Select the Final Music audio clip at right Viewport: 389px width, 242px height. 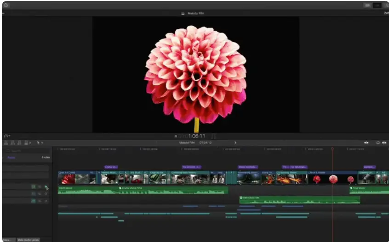pyautogui.click(x=369, y=190)
